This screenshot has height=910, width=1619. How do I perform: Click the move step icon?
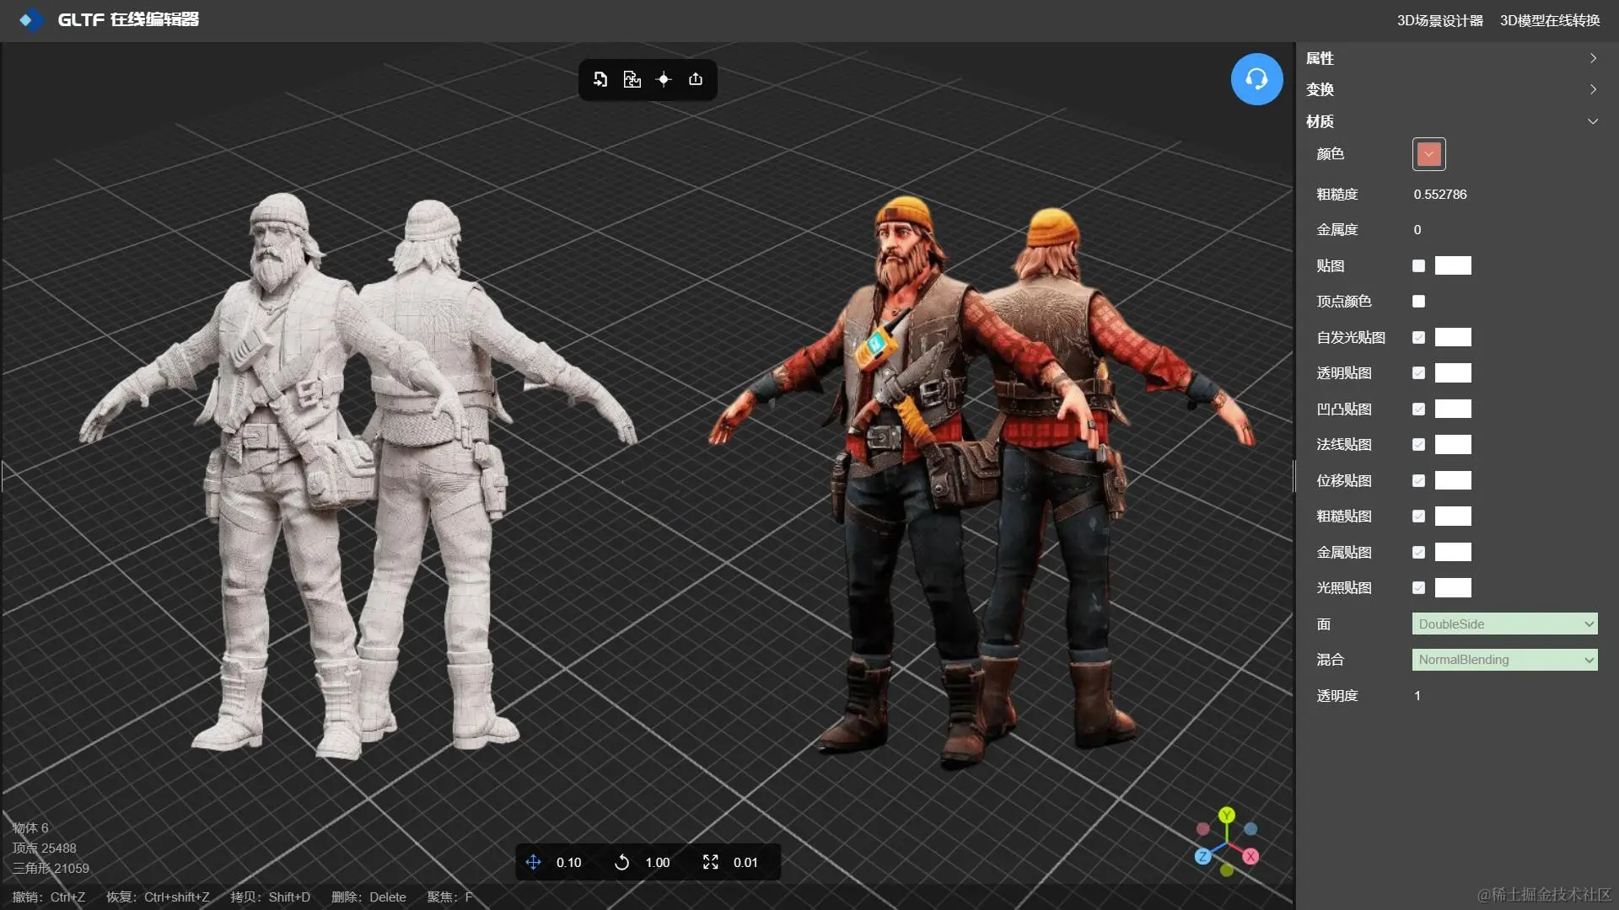pos(533,862)
